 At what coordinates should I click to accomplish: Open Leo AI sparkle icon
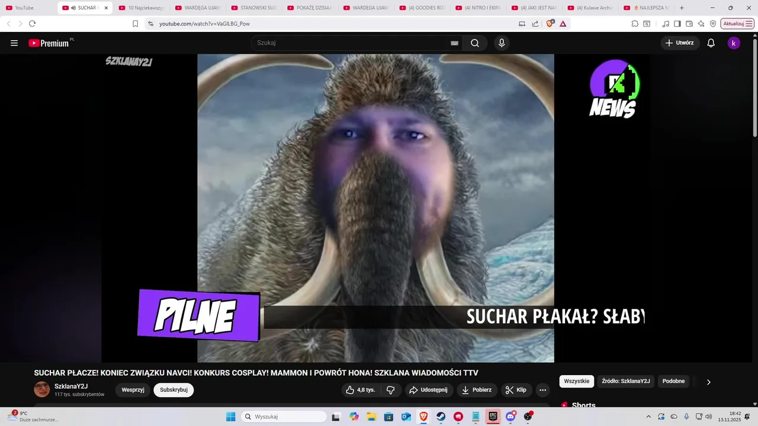pyautogui.click(x=701, y=24)
